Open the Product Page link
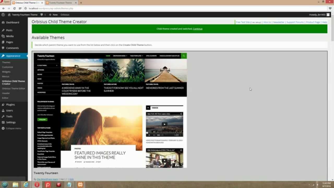Screen dimensions: 334x188 click(x=313, y=22)
